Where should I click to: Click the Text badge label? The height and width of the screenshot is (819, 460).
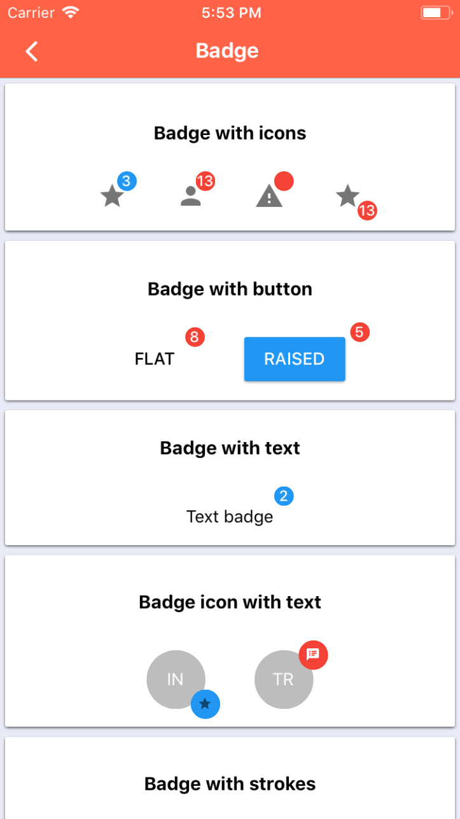(x=230, y=516)
